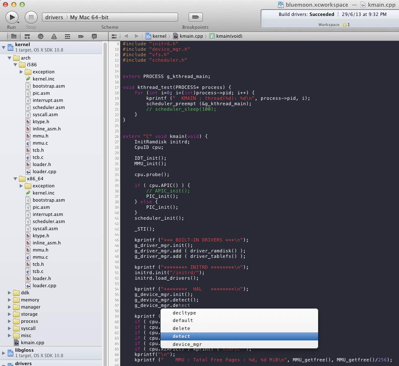Screen dimensions: 399x366
Task: Choose detect from the autocomplete list
Action: (x=239, y=336)
